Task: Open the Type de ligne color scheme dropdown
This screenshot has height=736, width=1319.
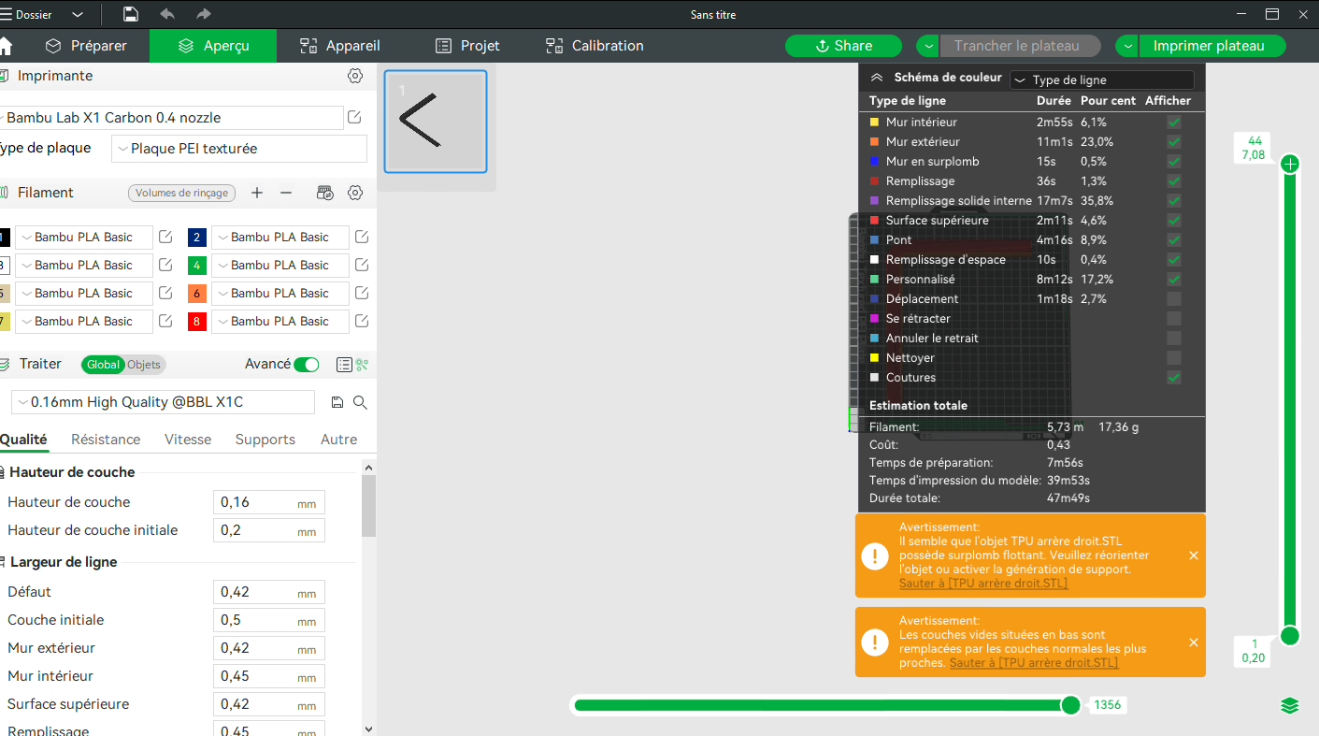Action: [x=1102, y=80]
